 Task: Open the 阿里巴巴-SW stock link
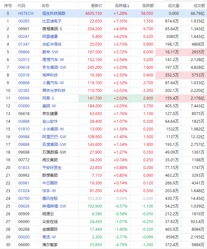(x=54, y=137)
